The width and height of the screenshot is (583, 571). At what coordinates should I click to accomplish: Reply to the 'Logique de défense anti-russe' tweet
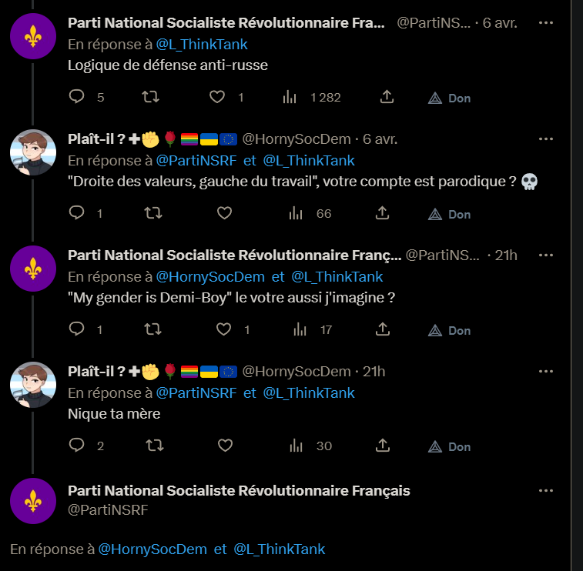[77, 97]
